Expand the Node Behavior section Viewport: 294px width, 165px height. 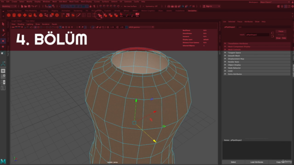(x=257, y=68)
